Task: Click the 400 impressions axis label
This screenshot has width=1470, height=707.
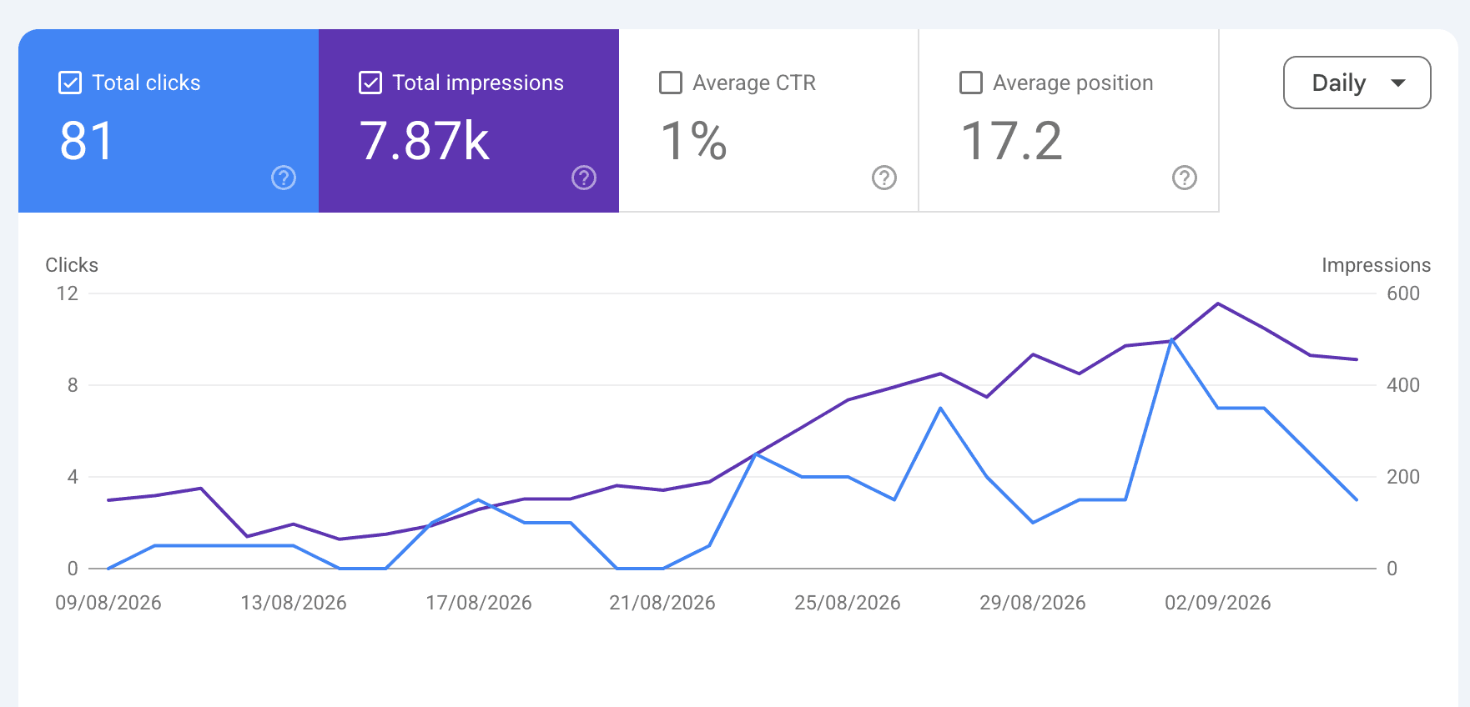Action: tap(1403, 385)
